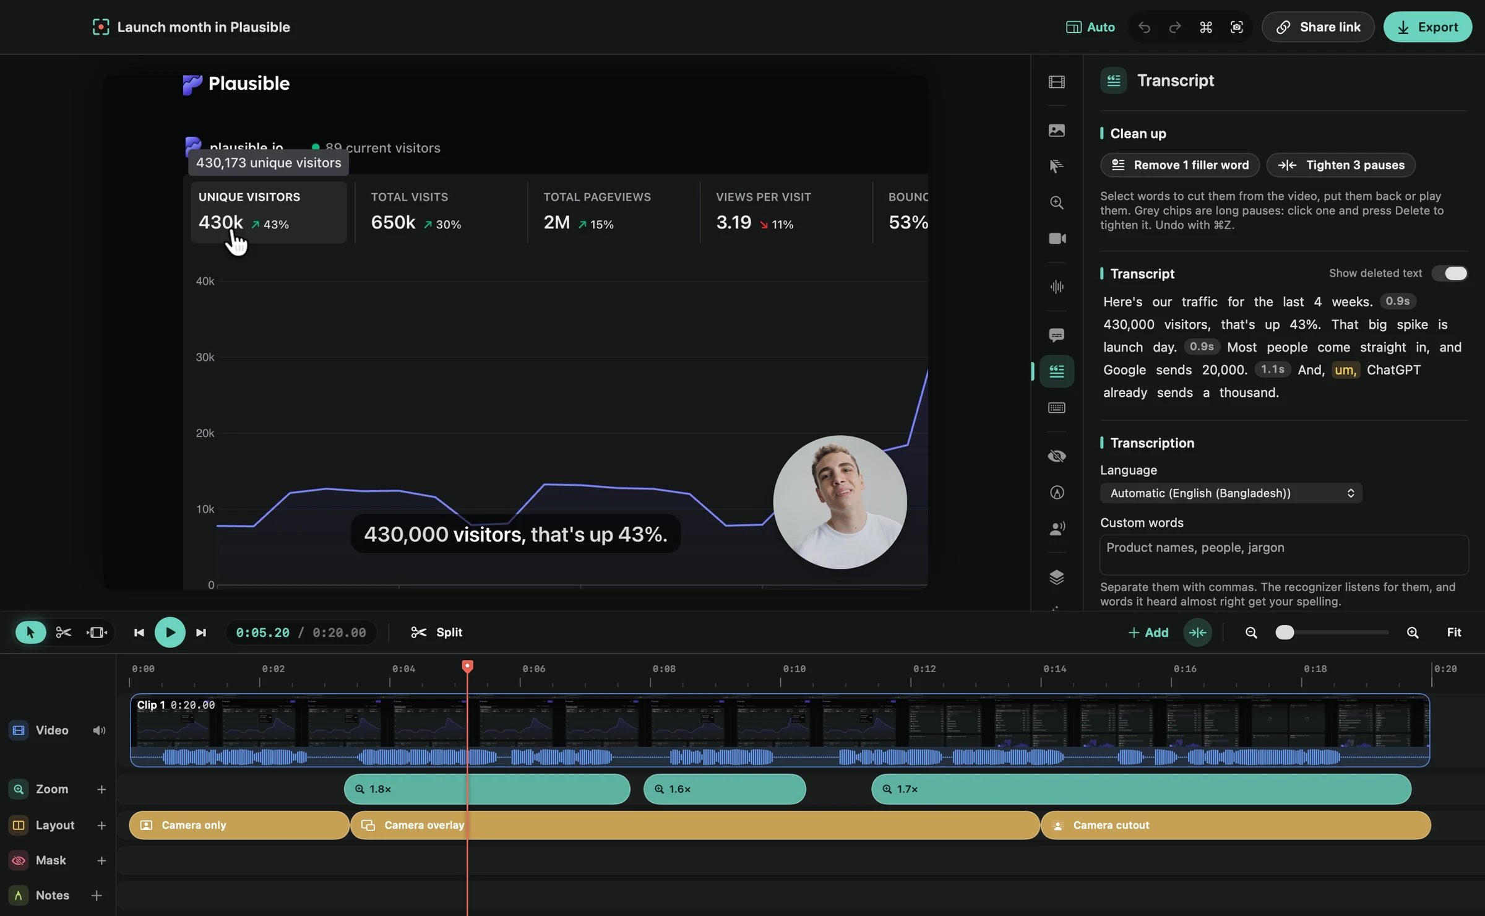Click the timeline playhead marker
The image size is (1485, 916).
pyautogui.click(x=468, y=666)
